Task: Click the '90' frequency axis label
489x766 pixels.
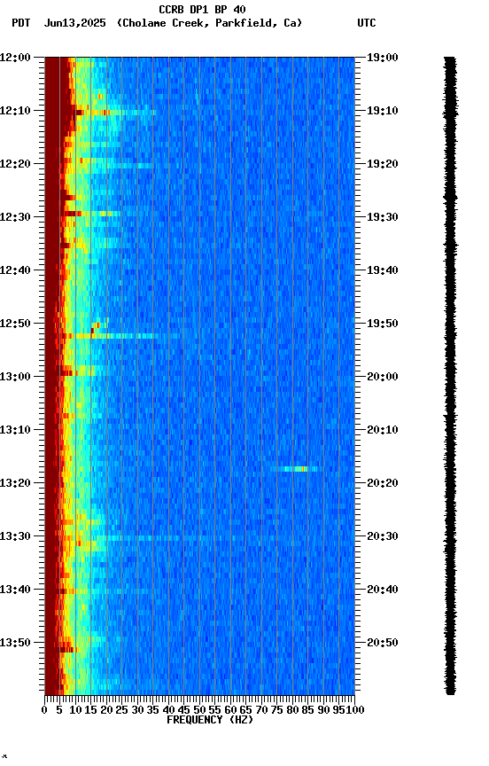Action: [323, 710]
